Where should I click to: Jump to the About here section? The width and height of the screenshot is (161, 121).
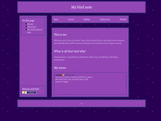pos(32,27)
